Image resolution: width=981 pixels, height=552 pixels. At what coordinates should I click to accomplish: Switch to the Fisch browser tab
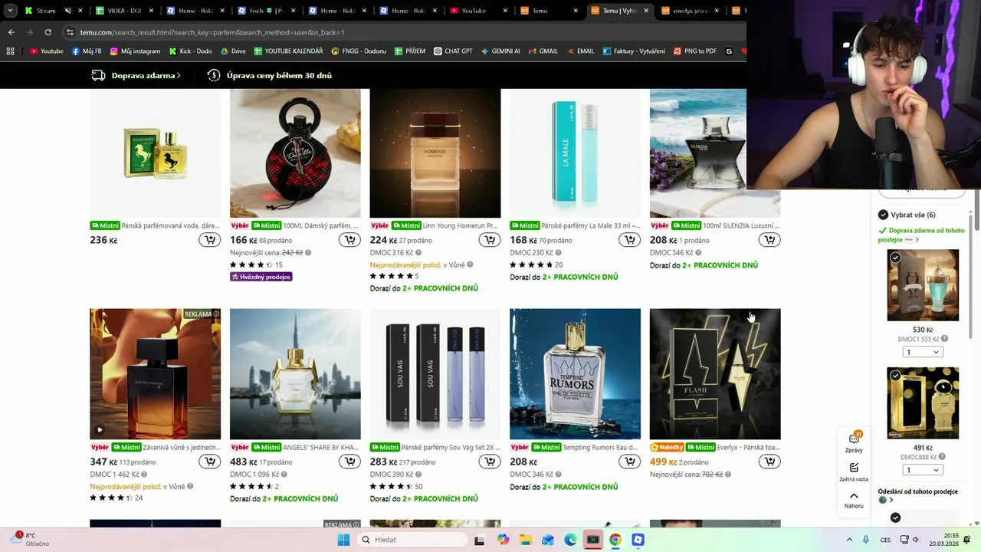pos(264,11)
